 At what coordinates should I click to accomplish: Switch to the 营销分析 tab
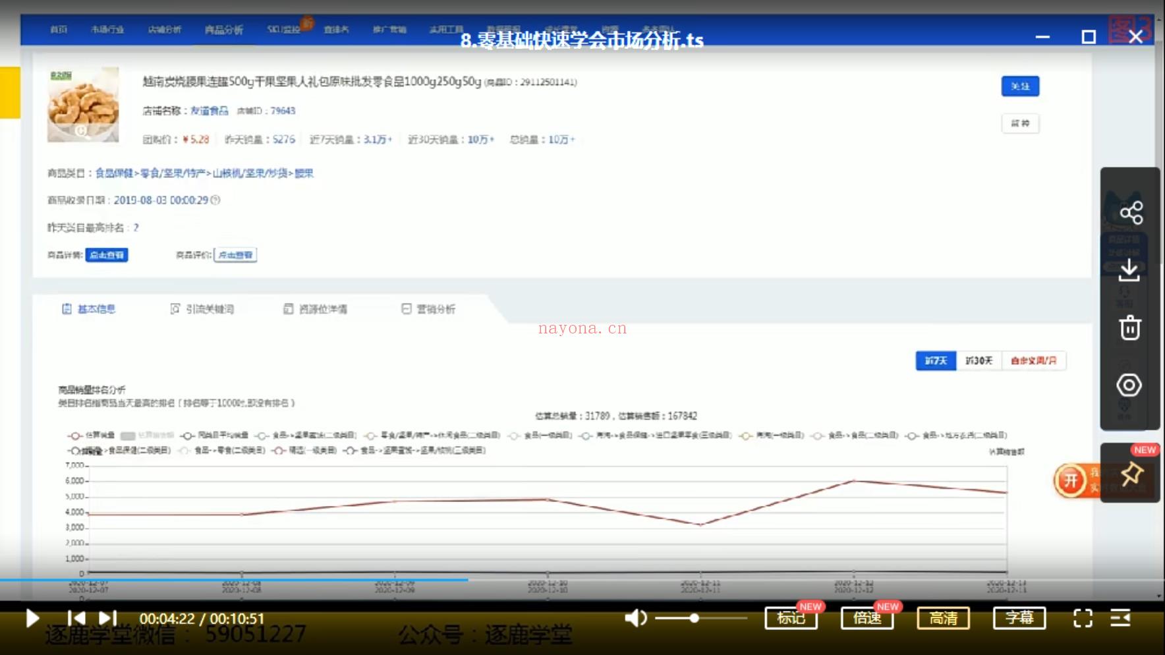click(428, 309)
